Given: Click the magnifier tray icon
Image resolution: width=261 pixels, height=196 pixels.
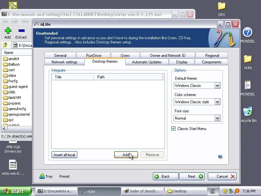Looking at the screenshot, I should click(237, 191).
